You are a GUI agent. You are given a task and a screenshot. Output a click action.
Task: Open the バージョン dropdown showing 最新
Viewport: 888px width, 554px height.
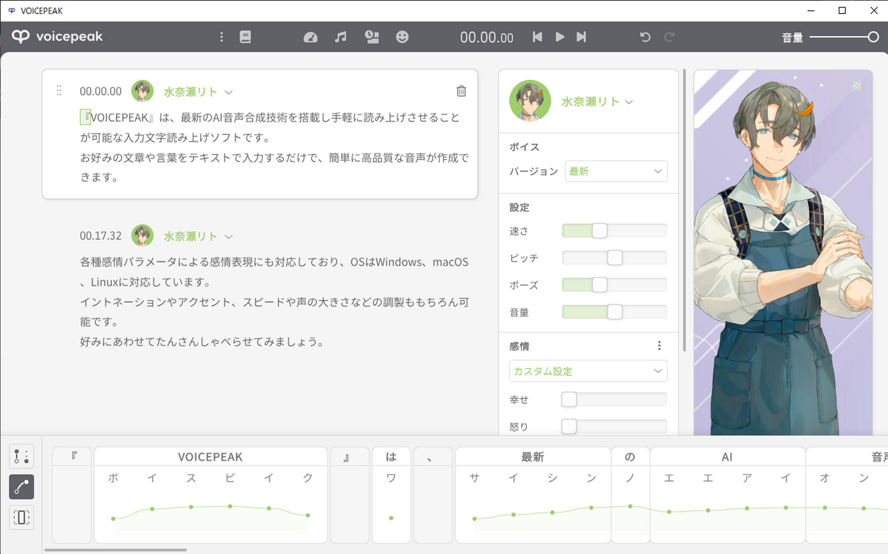click(616, 171)
